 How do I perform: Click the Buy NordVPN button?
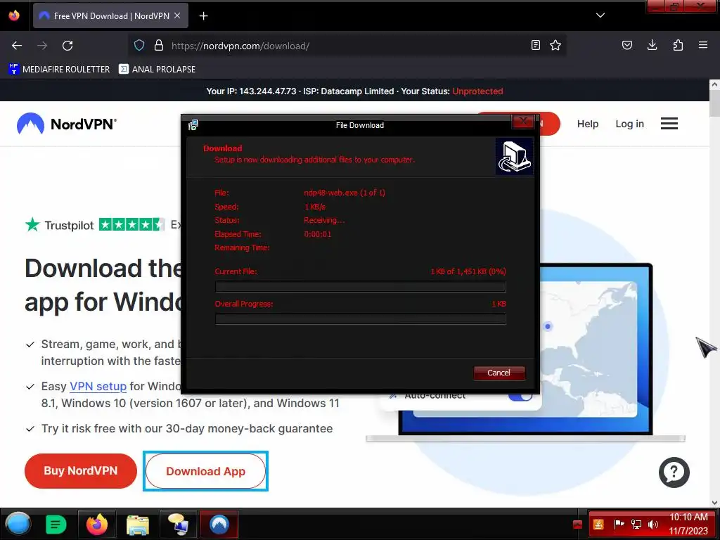click(81, 470)
